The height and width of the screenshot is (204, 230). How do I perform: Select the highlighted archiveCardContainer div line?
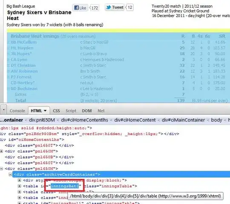tap(121, 174)
